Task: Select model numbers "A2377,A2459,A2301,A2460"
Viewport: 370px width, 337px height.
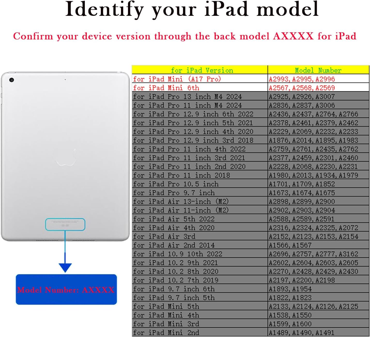Action: [x=313, y=158]
